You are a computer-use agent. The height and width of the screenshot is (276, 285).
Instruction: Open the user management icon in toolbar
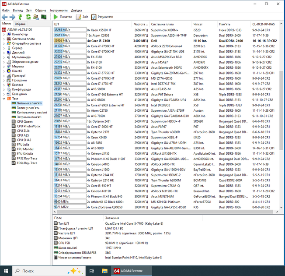(36, 17)
